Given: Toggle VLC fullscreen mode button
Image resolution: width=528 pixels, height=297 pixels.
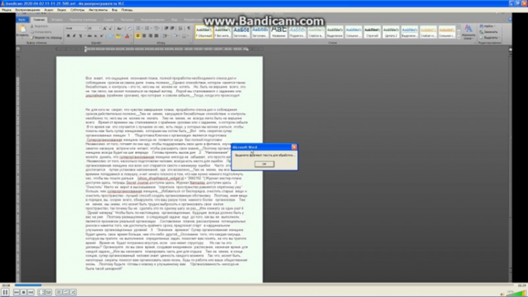Looking at the screenshot, I should point(41,293).
